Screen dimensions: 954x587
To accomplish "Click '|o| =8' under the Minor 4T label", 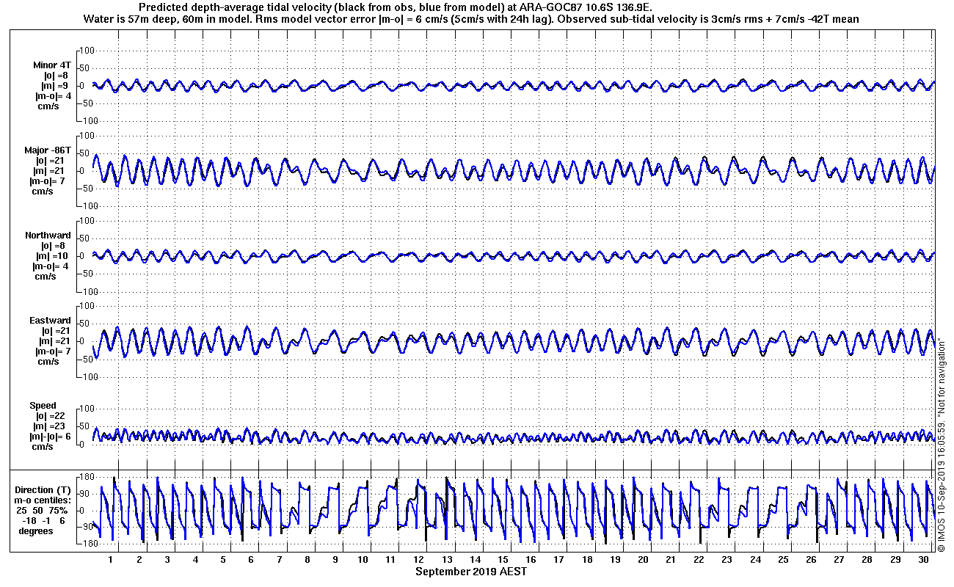I will coord(55,76).
